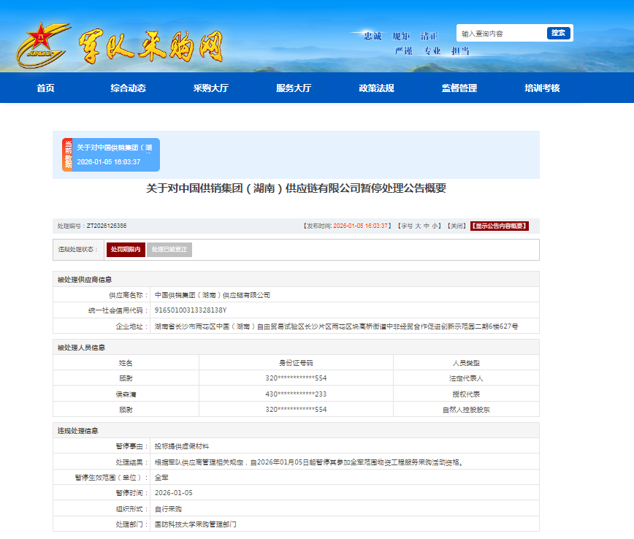Click the 军队采购网 calligraphy site title
Viewport: 634px width, 539px height.
tap(150, 45)
